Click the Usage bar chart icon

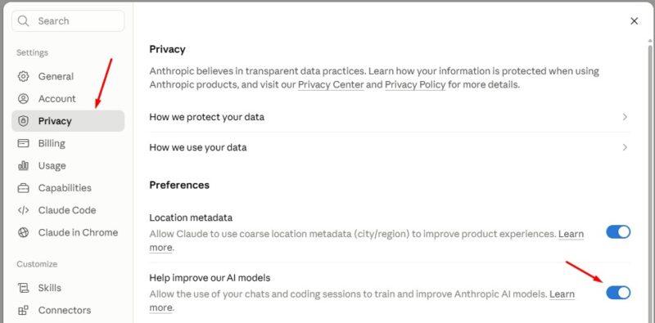[x=24, y=166]
